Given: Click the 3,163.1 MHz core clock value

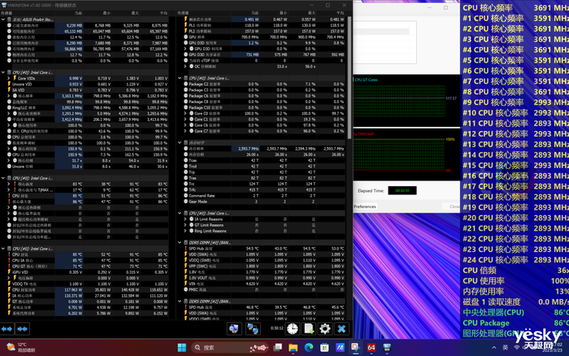Looking at the screenshot, I should click(72, 96).
